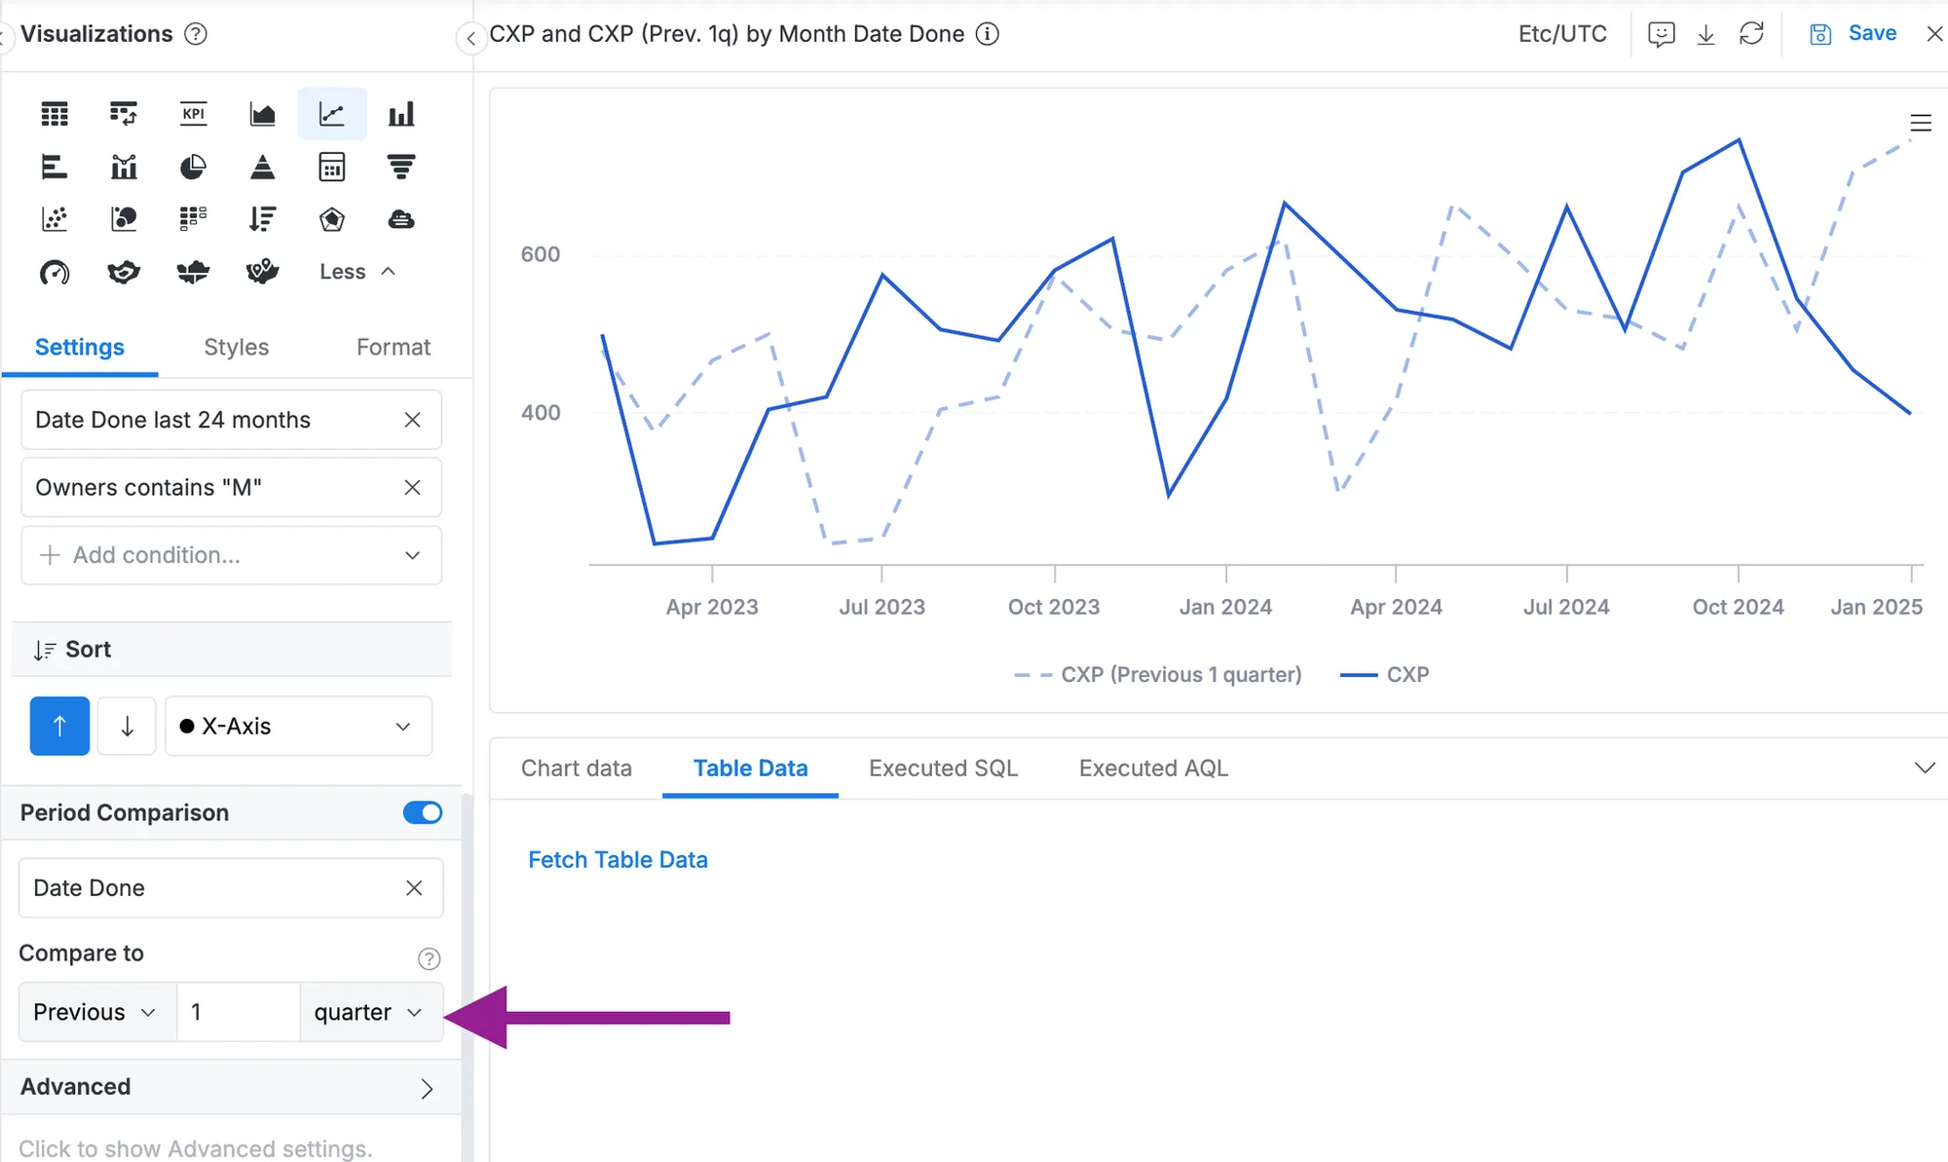
Task: Pick the combination chart icon
Action: pos(124,167)
